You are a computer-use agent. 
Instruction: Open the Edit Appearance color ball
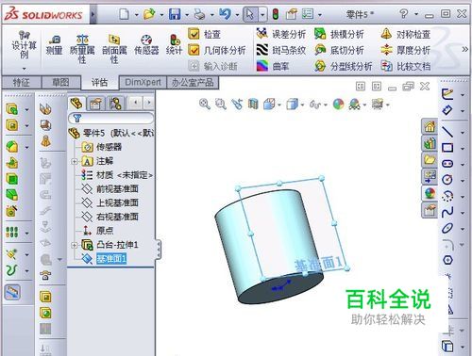(338, 104)
